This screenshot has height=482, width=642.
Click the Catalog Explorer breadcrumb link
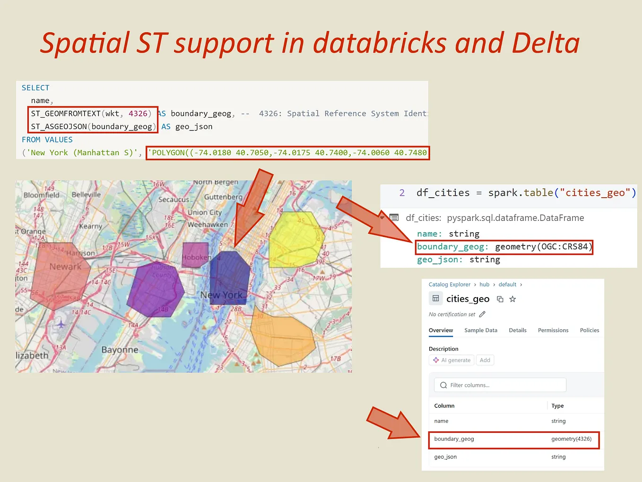[x=449, y=284]
